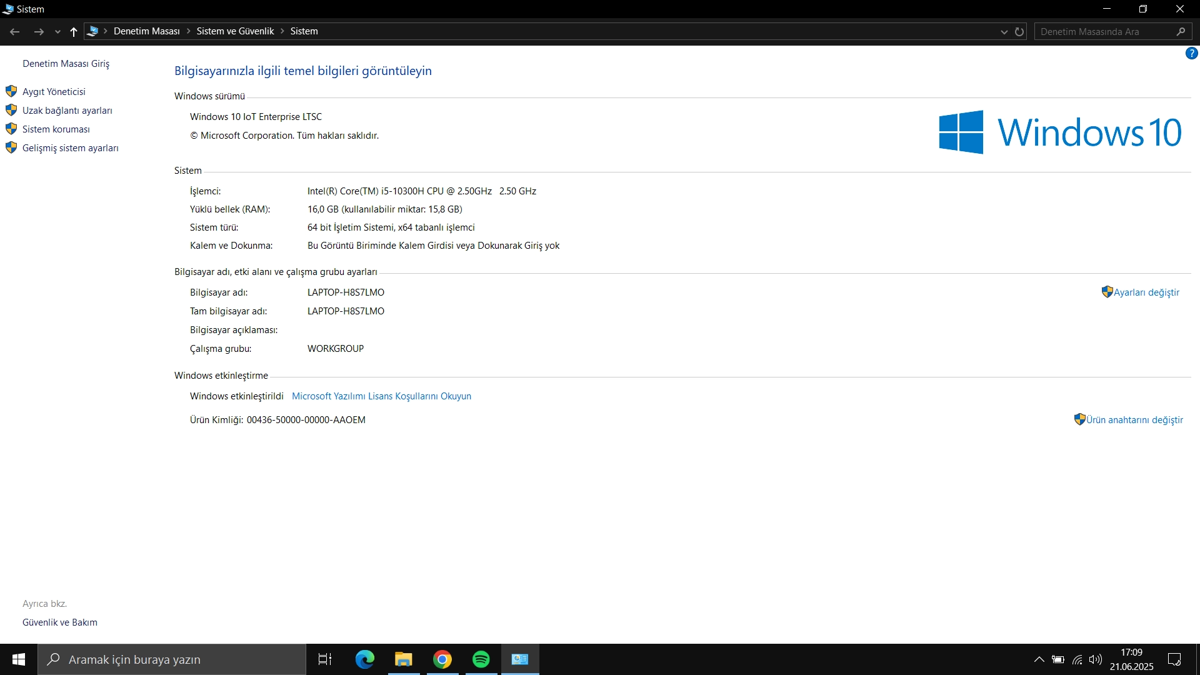Click the shield icon beside Aygıt Yöneticisi
Image resolution: width=1200 pixels, height=675 pixels.
pyautogui.click(x=11, y=91)
